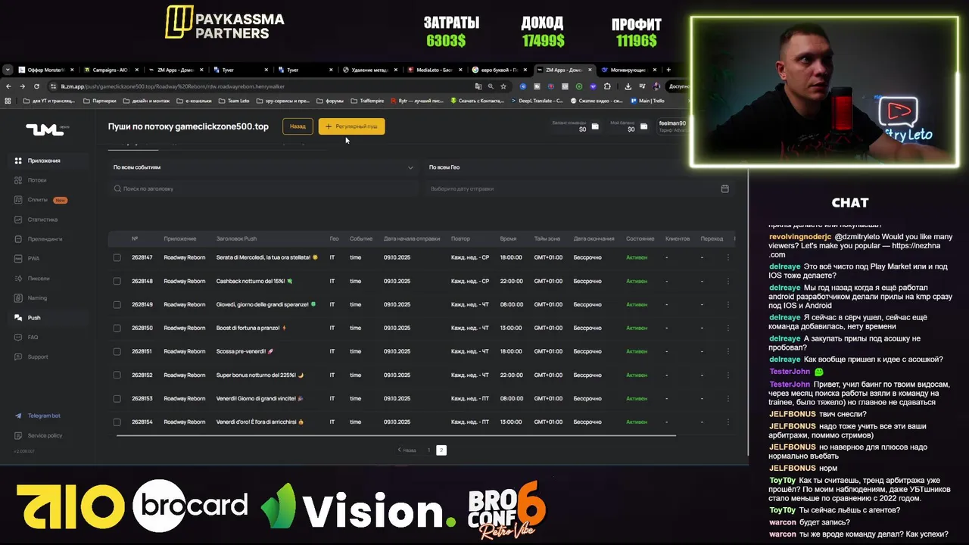
Task: Bookmark the page with the star icon
Action: 503,86
